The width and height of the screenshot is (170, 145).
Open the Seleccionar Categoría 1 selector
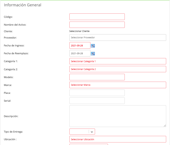click(x=118, y=61)
